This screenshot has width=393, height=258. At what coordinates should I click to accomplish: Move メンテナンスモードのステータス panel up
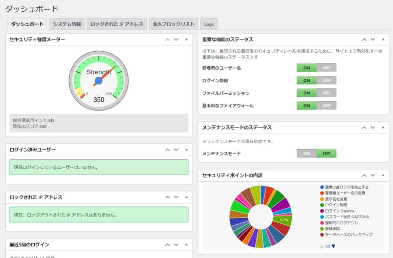click(x=364, y=127)
